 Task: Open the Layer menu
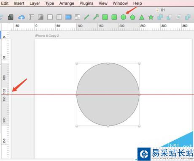click(35, 3)
